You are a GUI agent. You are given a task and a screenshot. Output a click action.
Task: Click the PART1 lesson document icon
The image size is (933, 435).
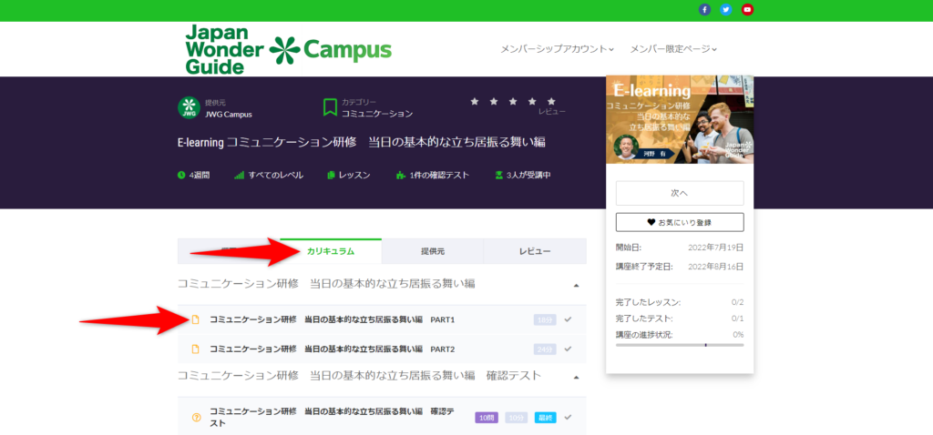(195, 319)
